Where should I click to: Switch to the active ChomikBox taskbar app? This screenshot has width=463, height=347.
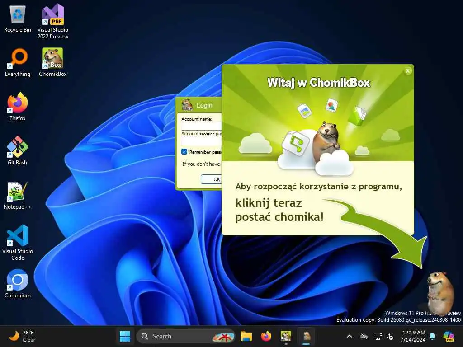[x=307, y=336]
